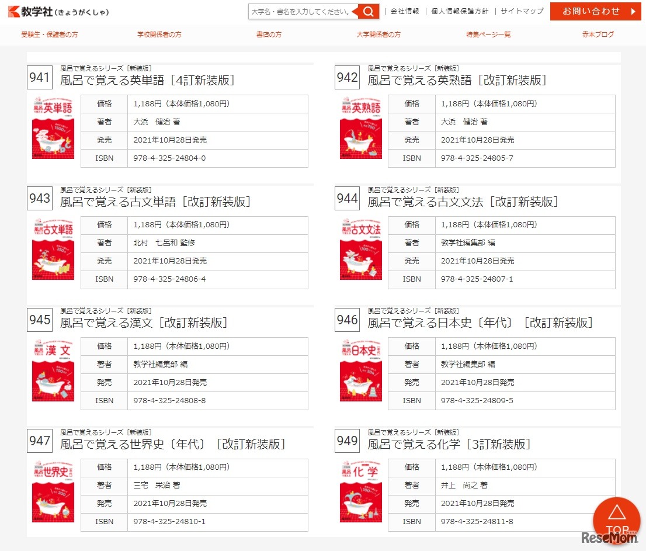Screen dimensions: 646x551
Task: Select ISBN 978-4-325-24804-0
Action: (x=169, y=158)
